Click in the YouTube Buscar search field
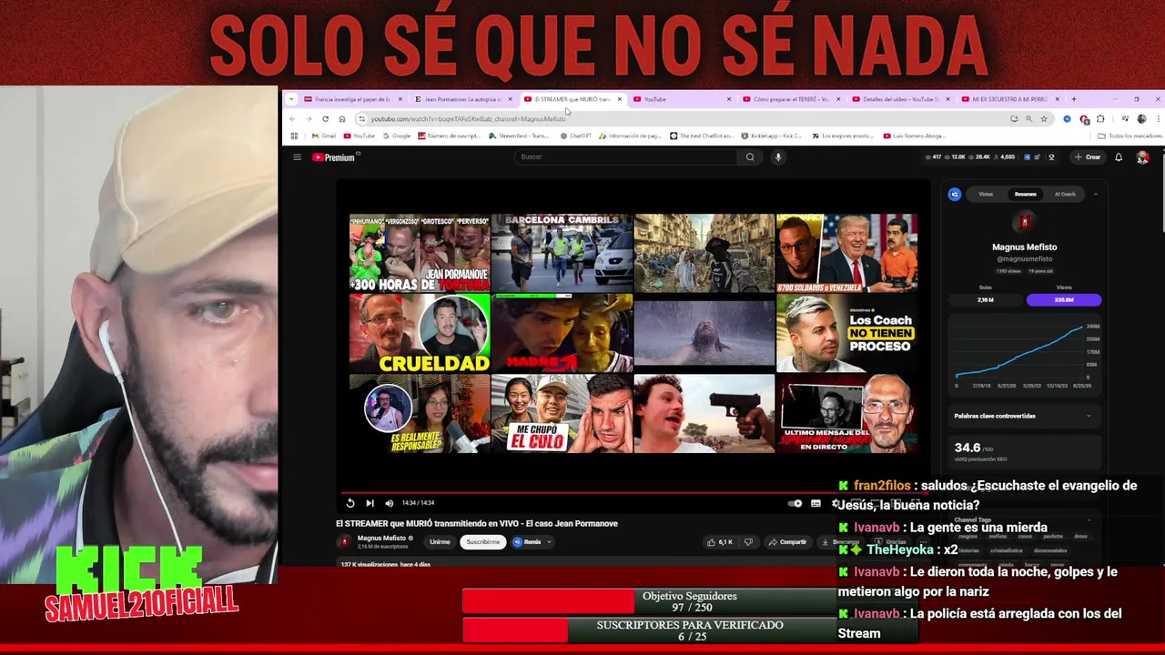 626,157
